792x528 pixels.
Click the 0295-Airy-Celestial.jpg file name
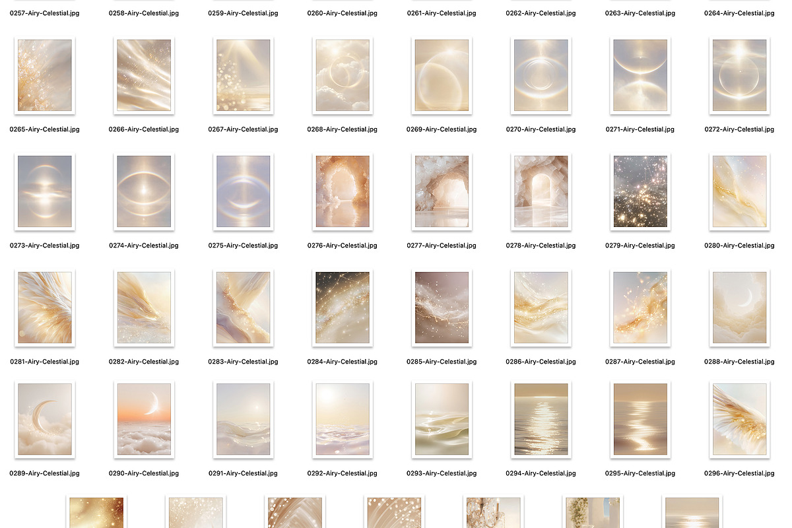coord(640,473)
